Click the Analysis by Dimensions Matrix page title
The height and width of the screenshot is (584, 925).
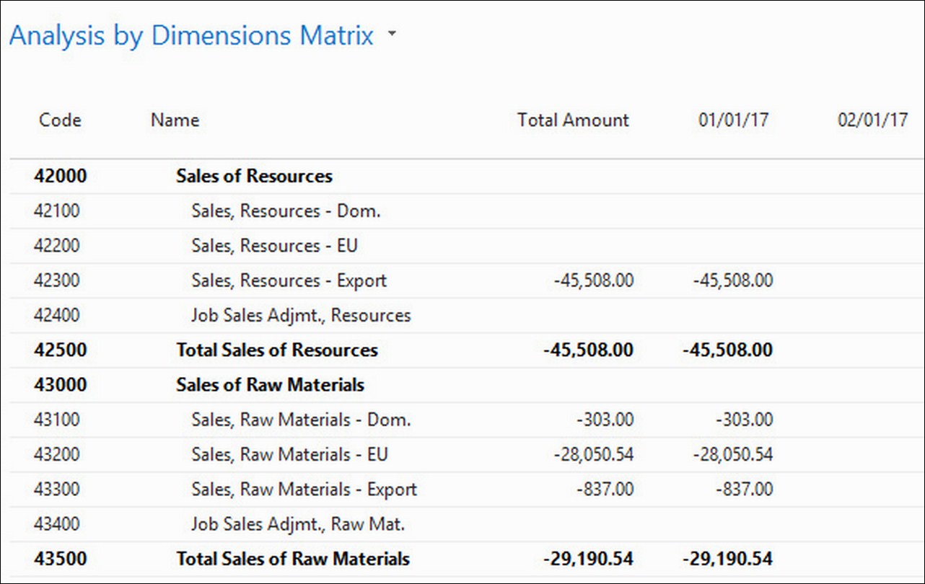tap(191, 35)
